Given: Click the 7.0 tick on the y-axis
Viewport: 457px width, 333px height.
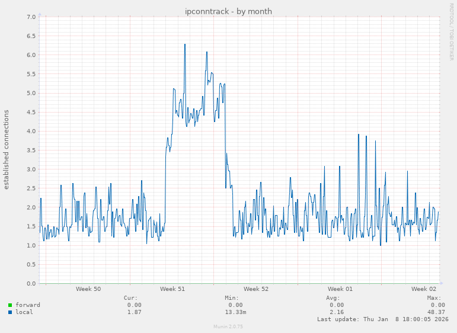Looking at the screenshot, I should pos(31,17).
